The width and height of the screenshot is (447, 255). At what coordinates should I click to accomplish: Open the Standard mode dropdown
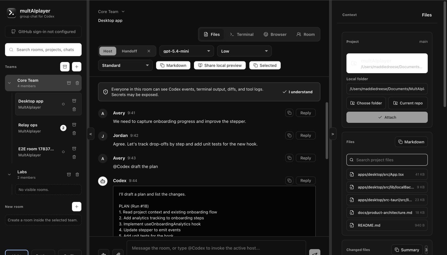click(125, 65)
